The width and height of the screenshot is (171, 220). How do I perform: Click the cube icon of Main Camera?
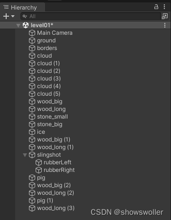click(32, 33)
